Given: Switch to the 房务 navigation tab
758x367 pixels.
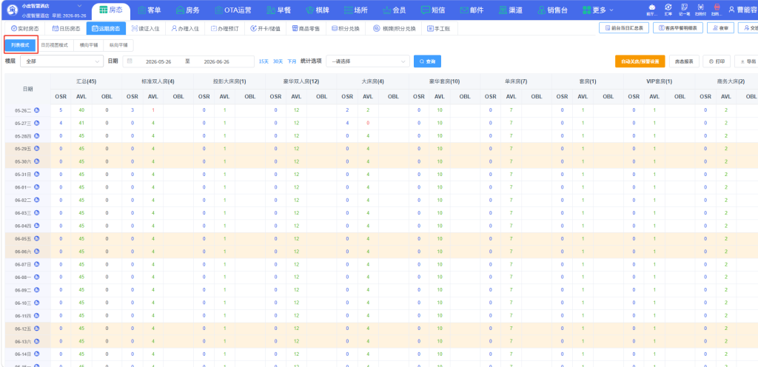Looking at the screenshot, I should [187, 10].
